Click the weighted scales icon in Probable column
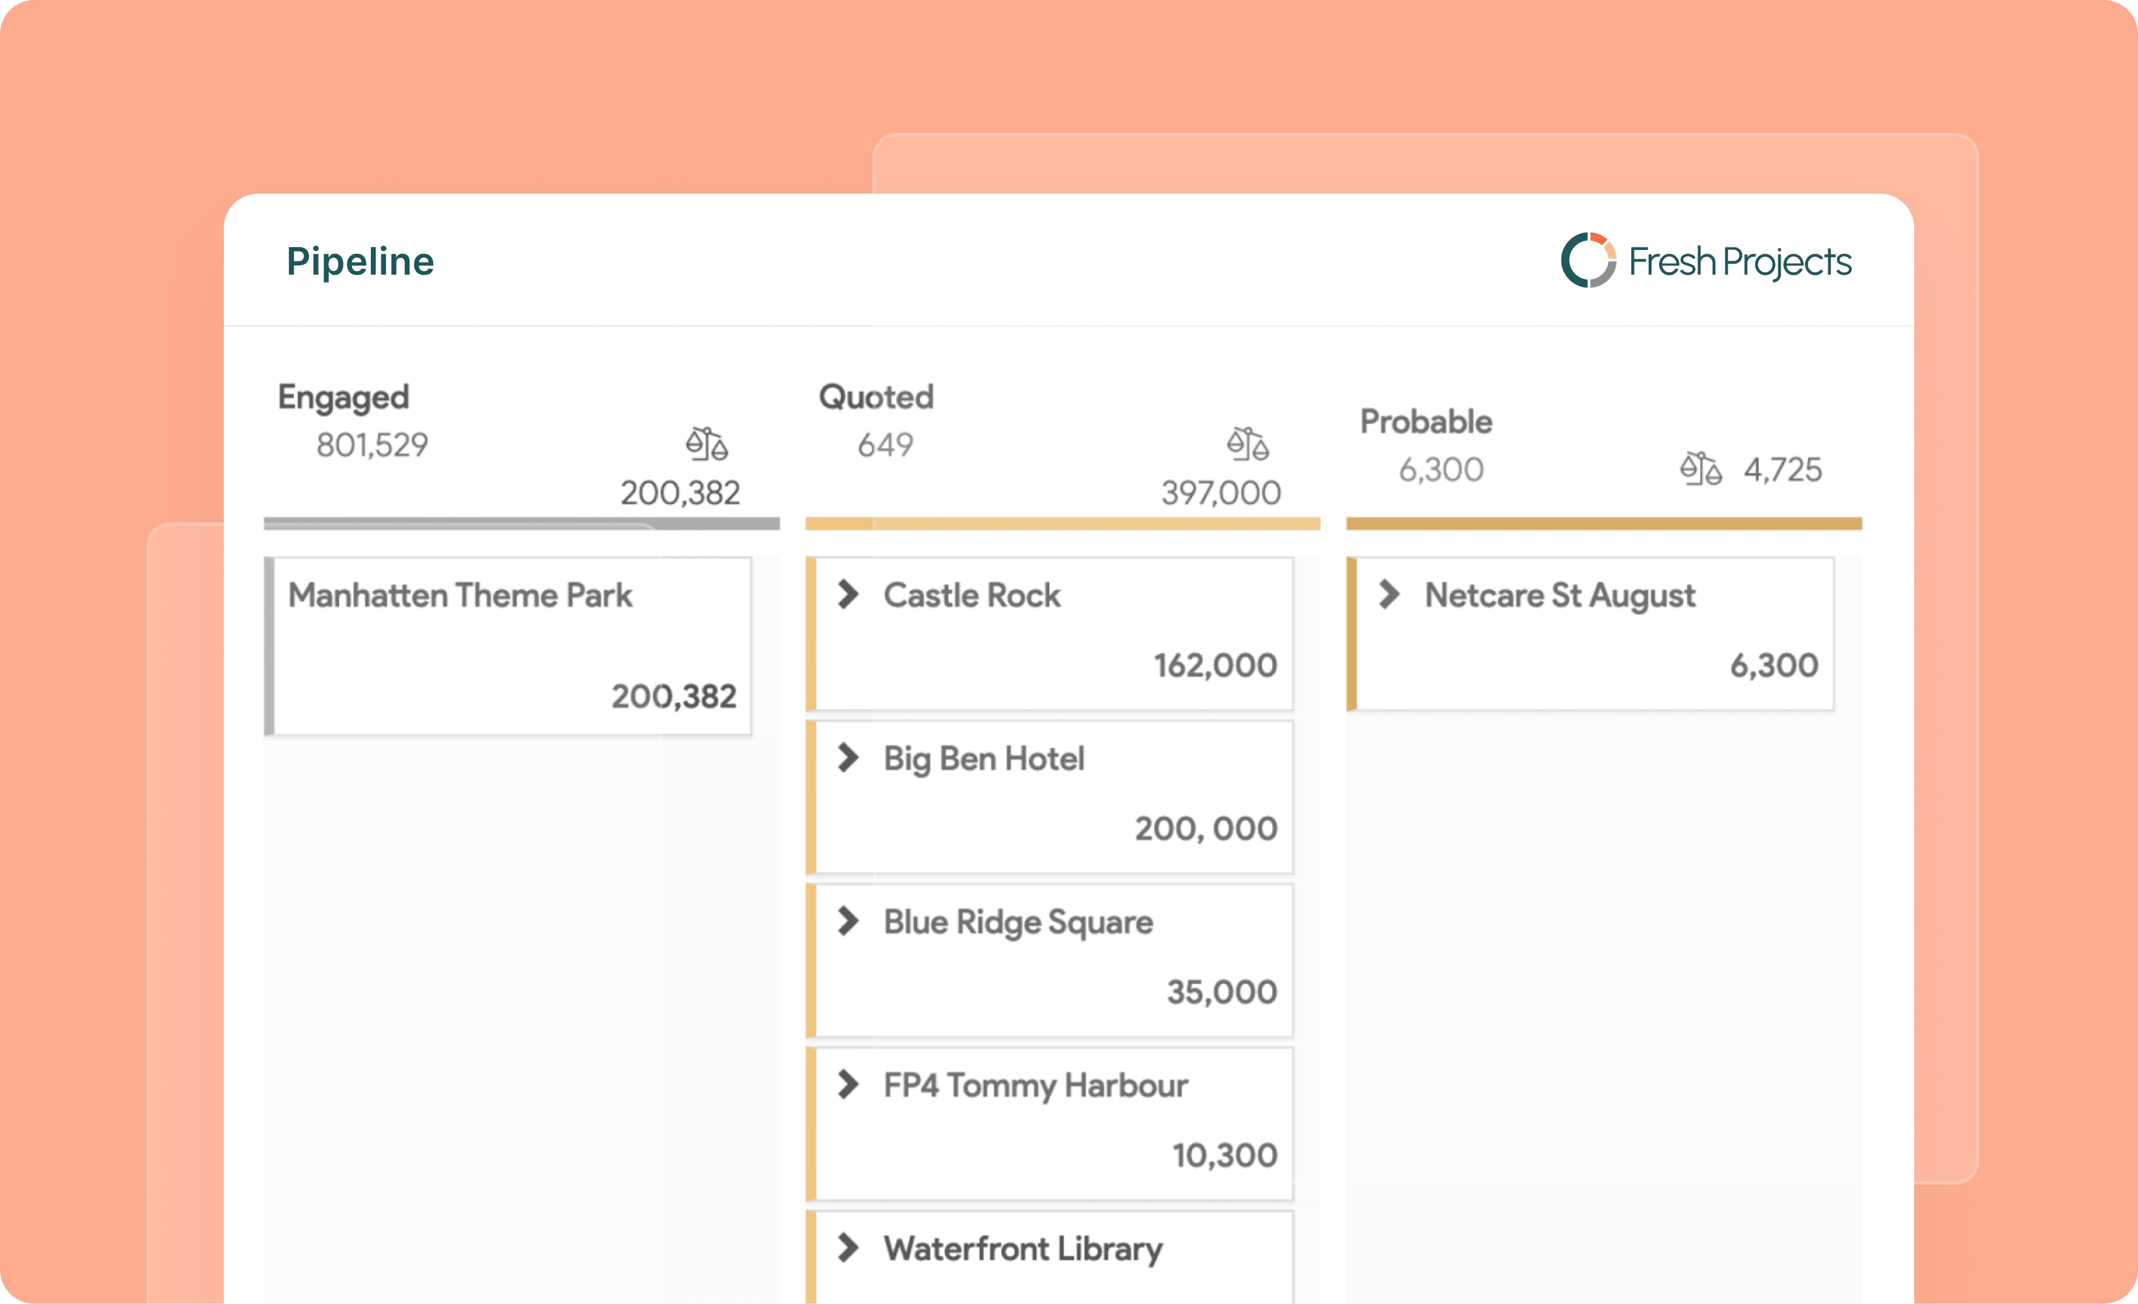Image resolution: width=2138 pixels, height=1304 pixels. 1701,469
